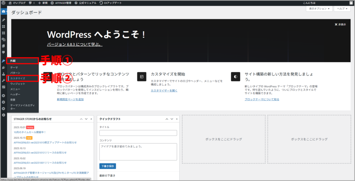Select ウィジェット in the 外観 submenu

tap(18, 84)
